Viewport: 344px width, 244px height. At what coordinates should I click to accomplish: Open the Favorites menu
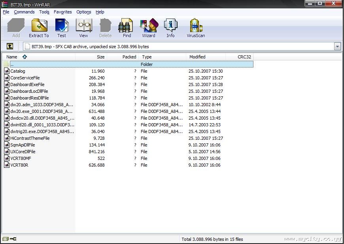pyautogui.click(x=63, y=12)
